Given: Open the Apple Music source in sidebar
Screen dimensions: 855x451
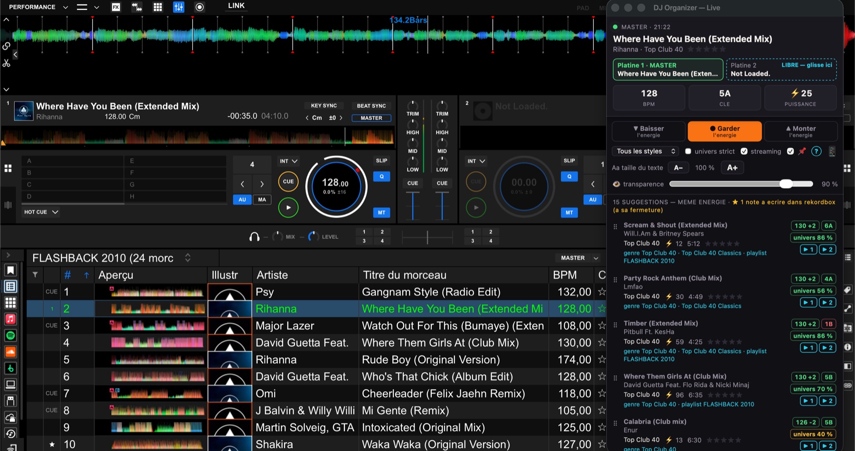Looking at the screenshot, I should 10,319.
